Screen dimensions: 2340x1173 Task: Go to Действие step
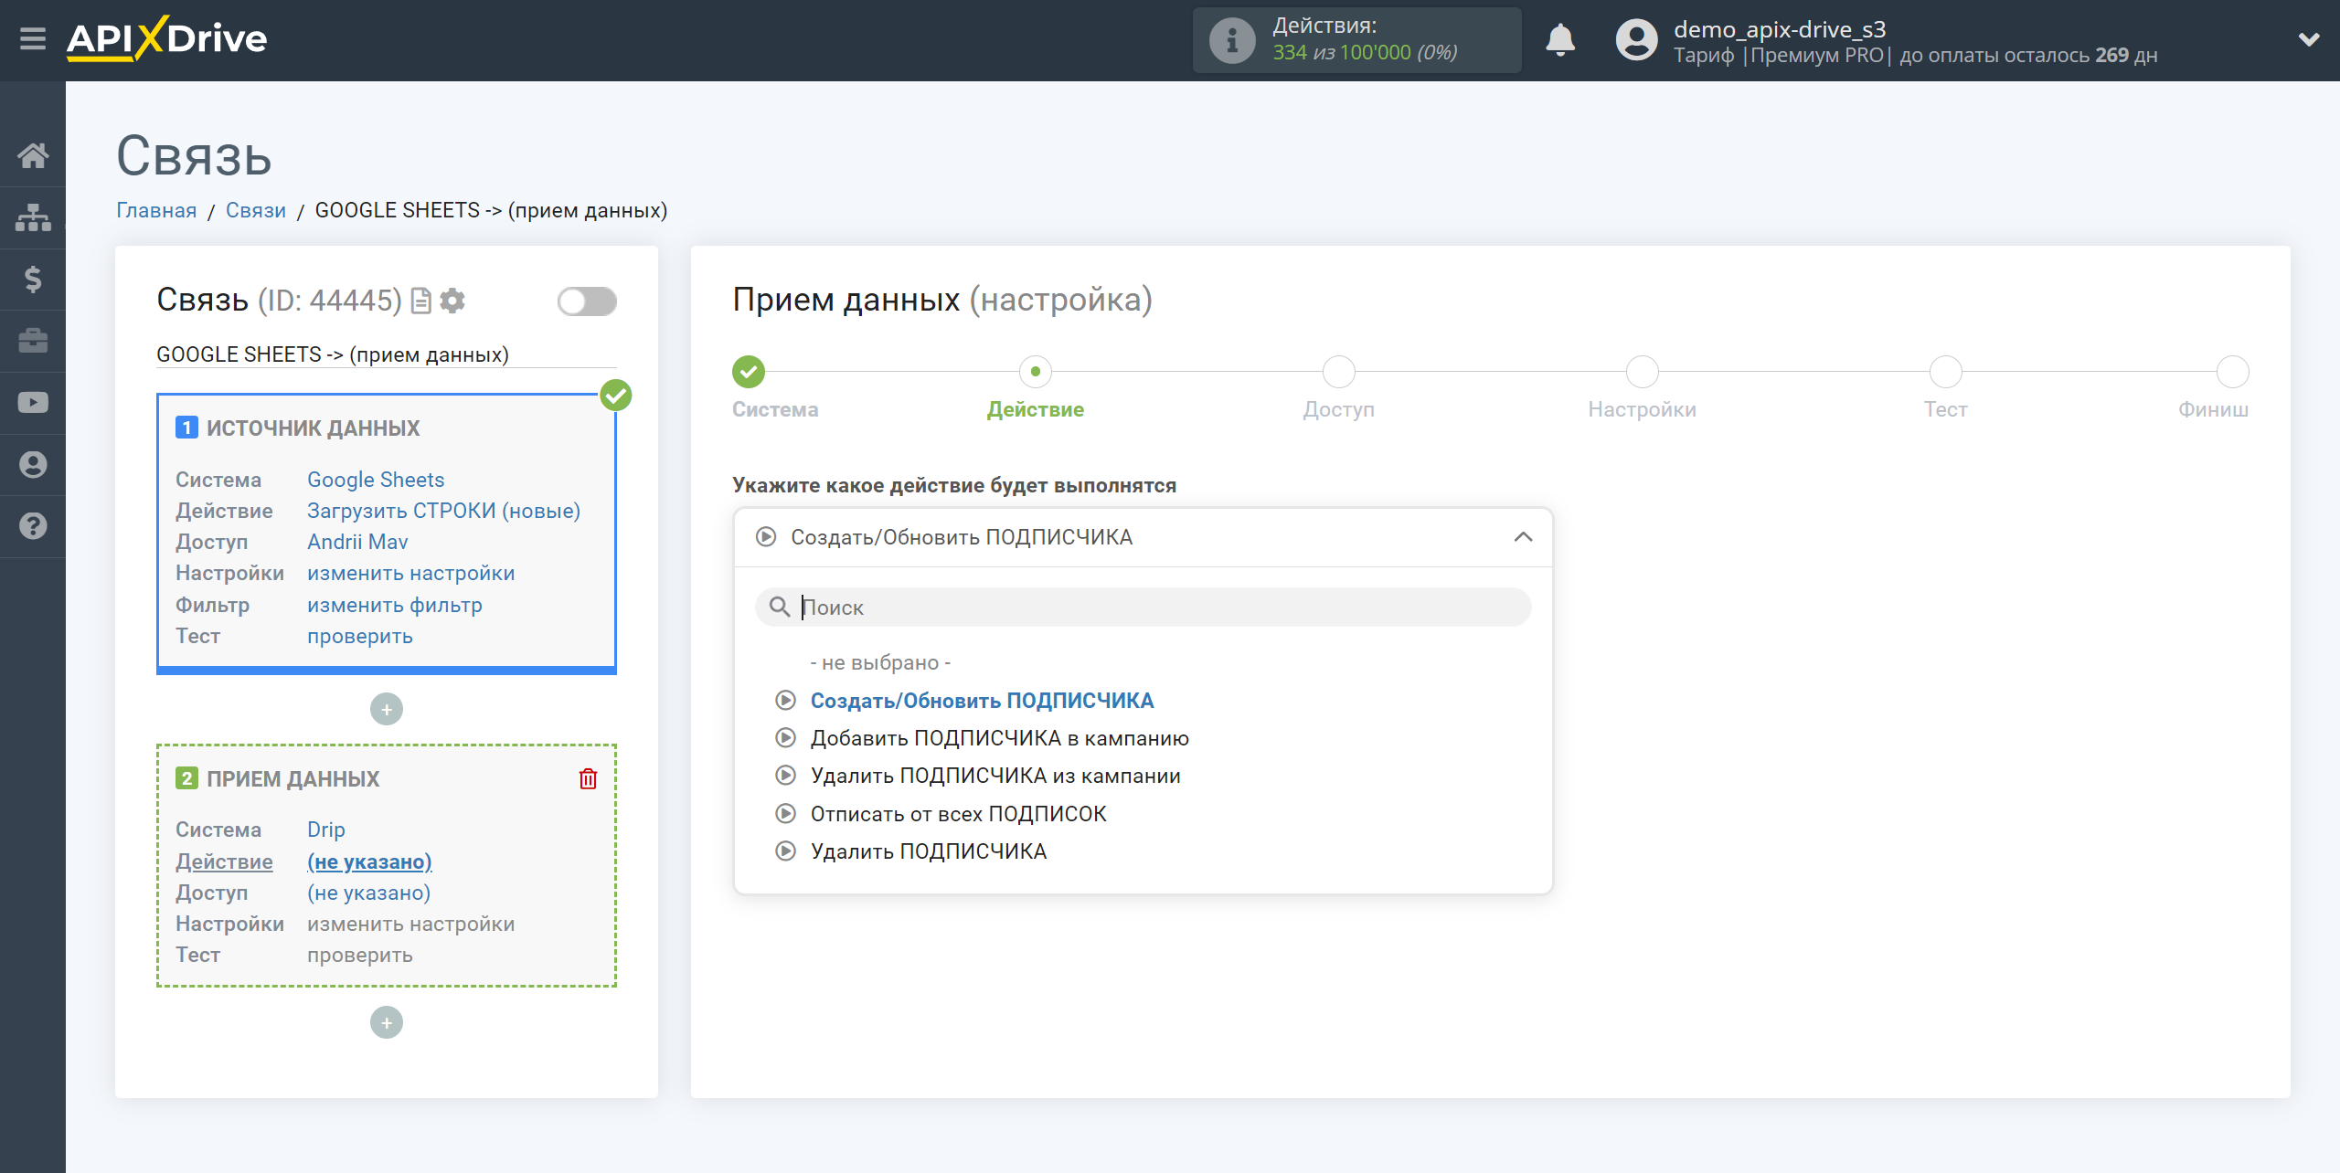click(1036, 372)
